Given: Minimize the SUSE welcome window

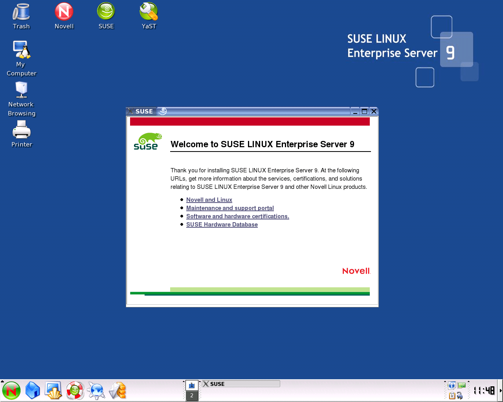Looking at the screenshot, I should (x=355, y=111).
